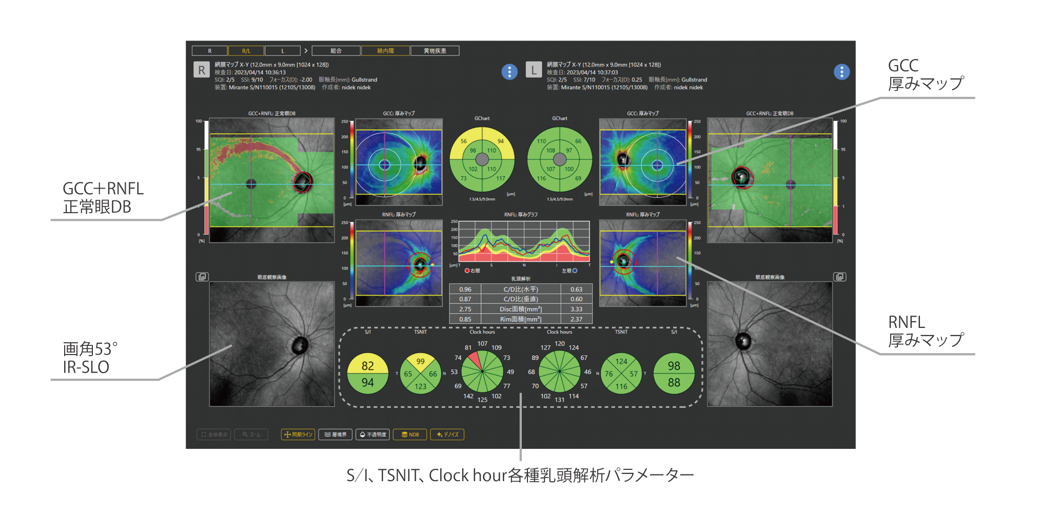1039x517 pixels.
Task: Toggle the NDB normative database overlay
Action: pyautogui.click(x=410, y=435)
